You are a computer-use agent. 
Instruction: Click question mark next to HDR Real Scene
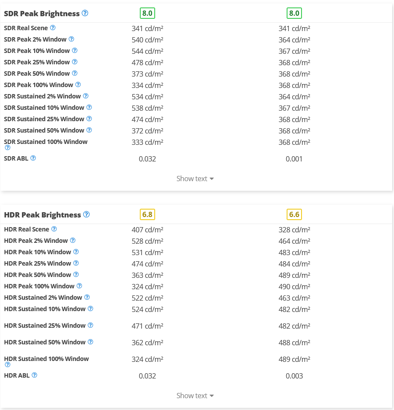click(54, 229)
